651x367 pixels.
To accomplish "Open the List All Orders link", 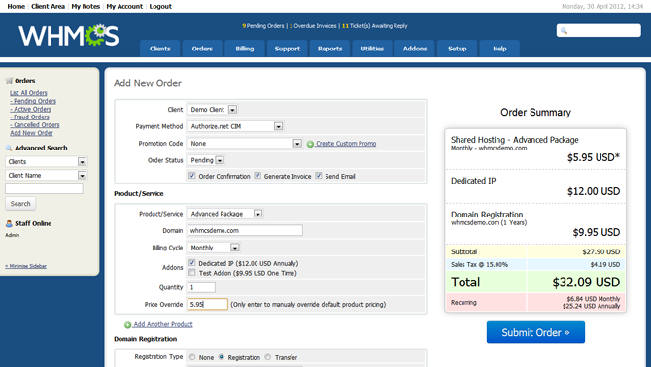I will (28, 93).
